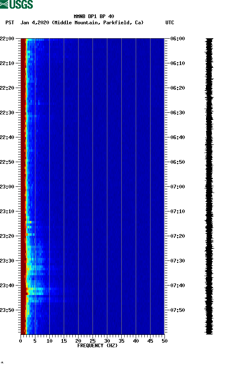
Task: Click the 45 Hz frequency tick label
Action: tap(150, 341)
